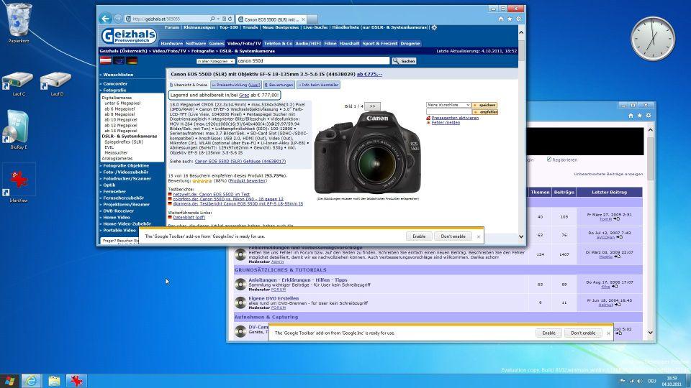Expand the Wunschlisten sidebar section
This screenshot has width=691, height=388.
pyautogui.click(x=117, y=75)
